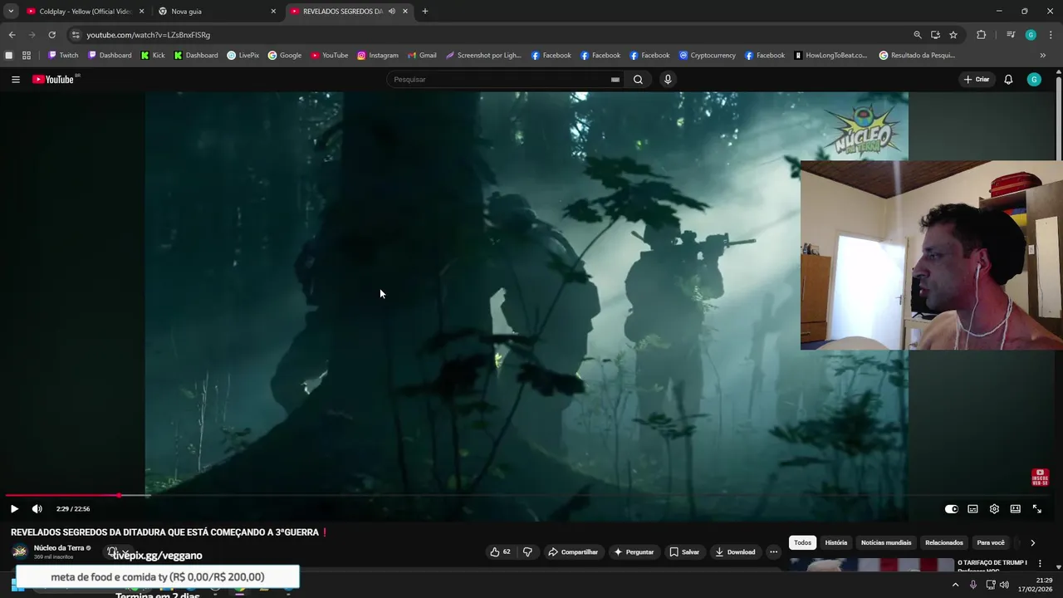Open the YouTube hamburger guide menu
The width and height of the screenshot is (1063, 598).
[16, 80]
